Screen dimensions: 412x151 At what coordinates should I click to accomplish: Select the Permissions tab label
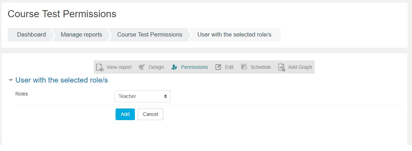click(195, 67)
